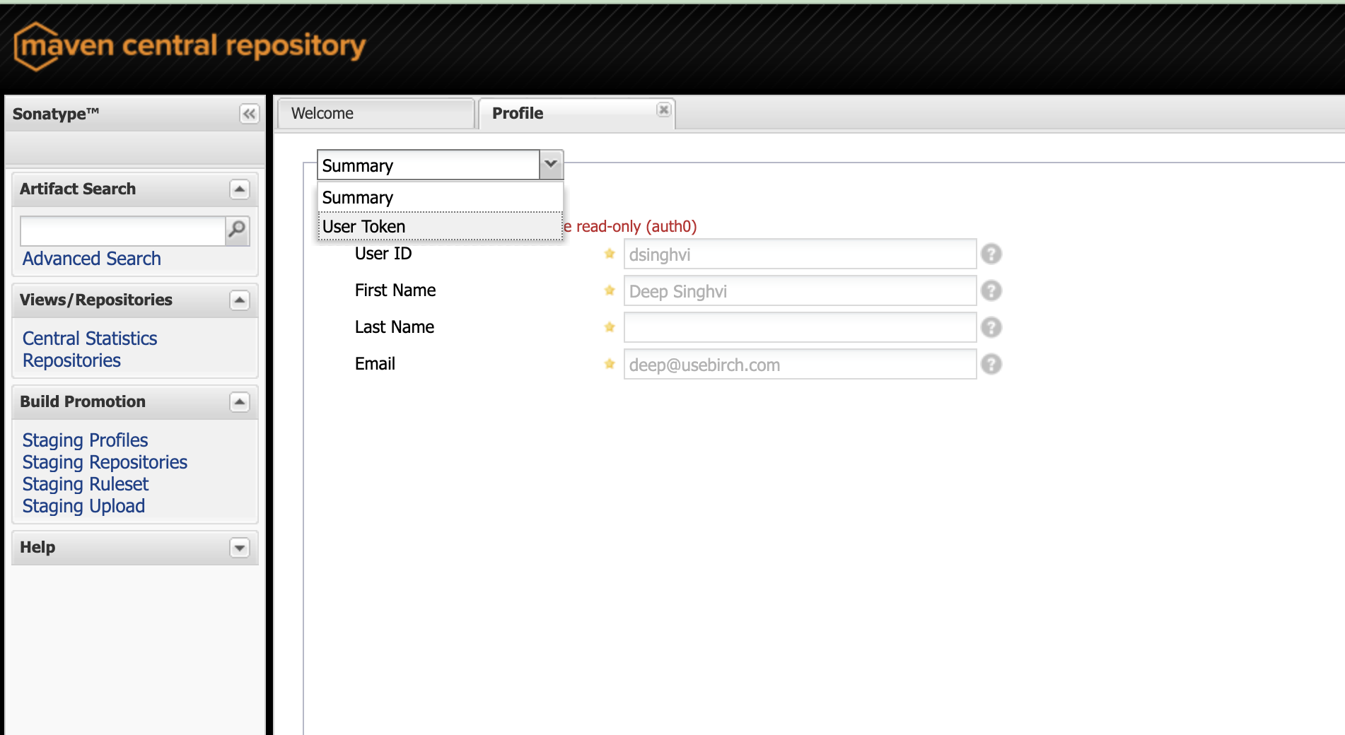The height and width of the screenshot is (735, 1345).
Task: Click the First Name label
Action: pos(395,290)
